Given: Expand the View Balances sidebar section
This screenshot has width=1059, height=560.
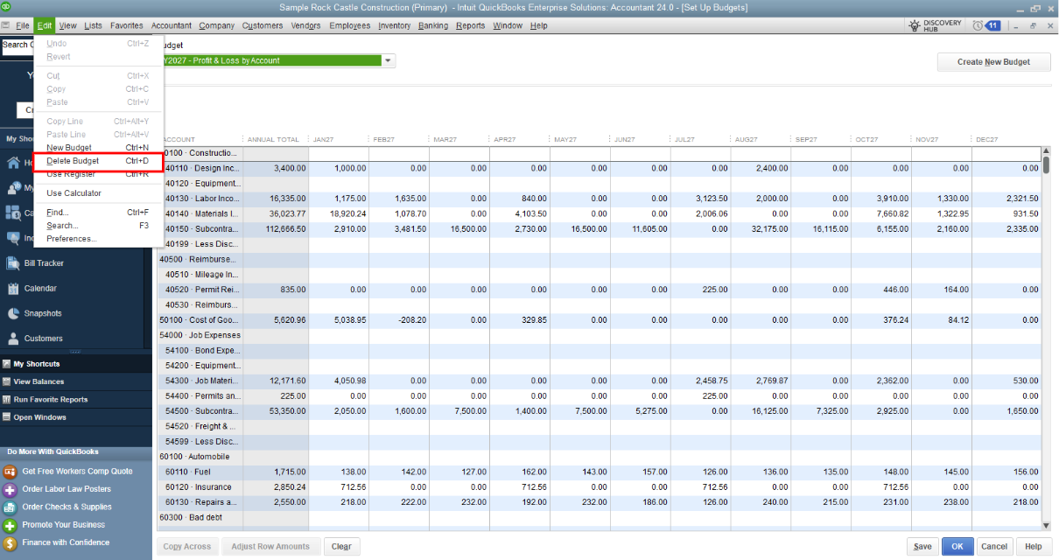Looking at the screenshot, I should coord(39,381).
